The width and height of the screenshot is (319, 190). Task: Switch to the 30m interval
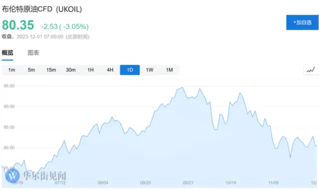[x=71, y=70]
